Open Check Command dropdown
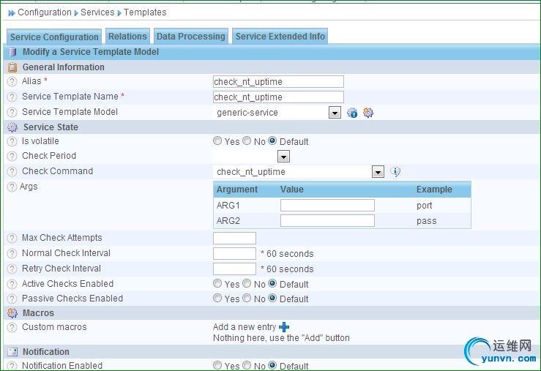This screenshot has width=541, height=371. 378,172
